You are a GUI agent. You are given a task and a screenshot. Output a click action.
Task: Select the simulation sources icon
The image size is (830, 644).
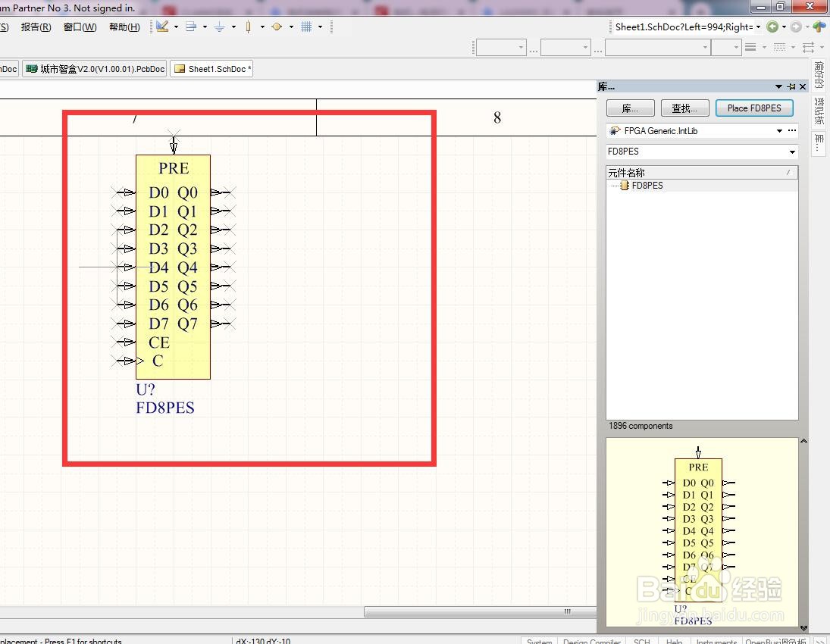pos(277,27)
